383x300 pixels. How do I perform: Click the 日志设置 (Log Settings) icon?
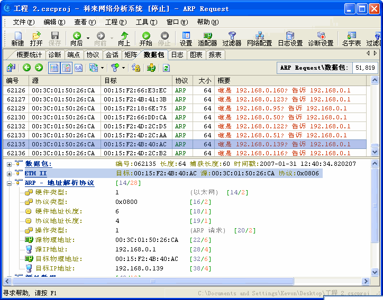tap(290, 39)
